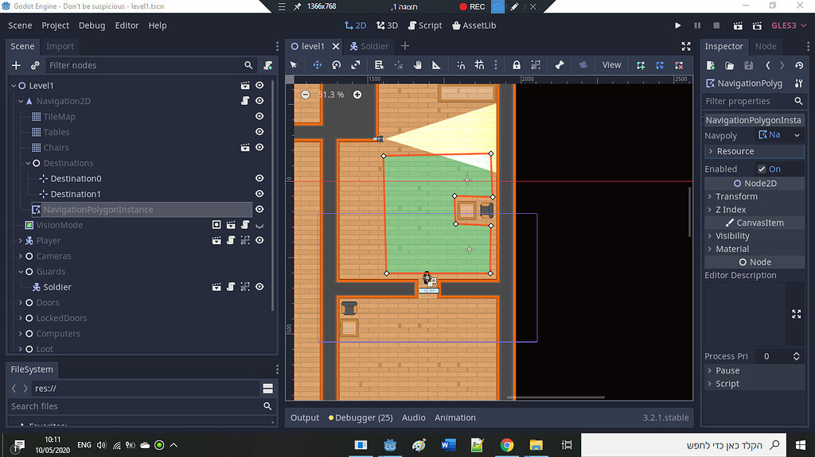
Task: Switch to the Script workspace
Action: click(x=424, y=25)
